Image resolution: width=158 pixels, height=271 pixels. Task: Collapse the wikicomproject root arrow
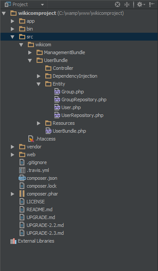click(x=4, y=13)
